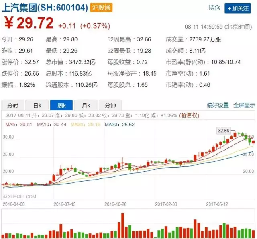Click the 每股股息 value 1.65
257x239 pixels.
point(142,85)
